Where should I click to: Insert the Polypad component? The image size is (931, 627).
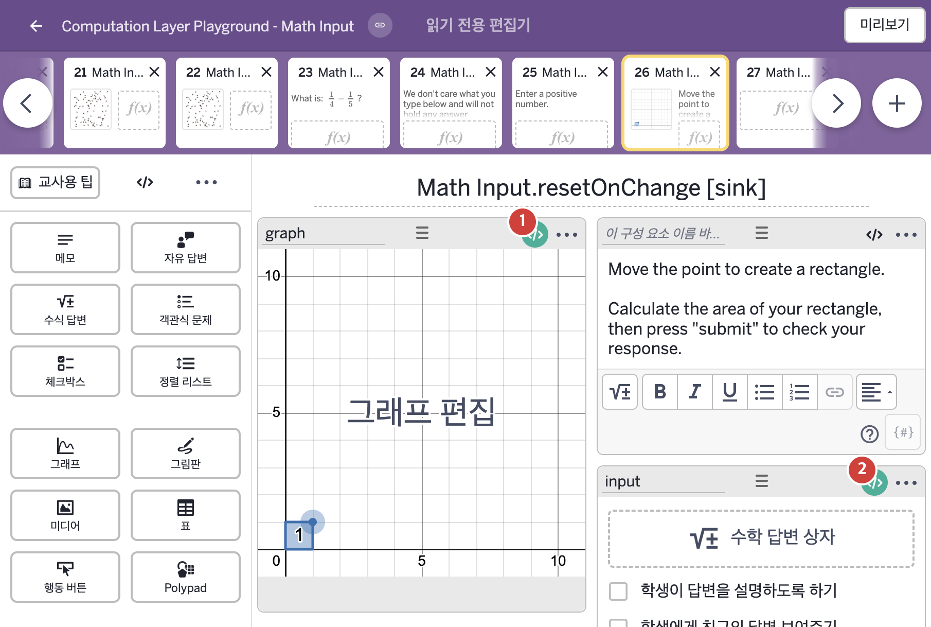186,577
